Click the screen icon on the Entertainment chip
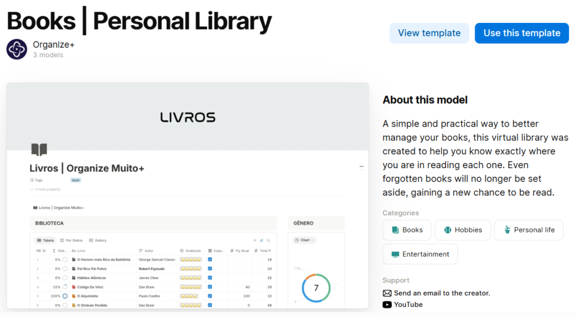The image size is (575, 317). pyautogui.click(x=395, y=254)
